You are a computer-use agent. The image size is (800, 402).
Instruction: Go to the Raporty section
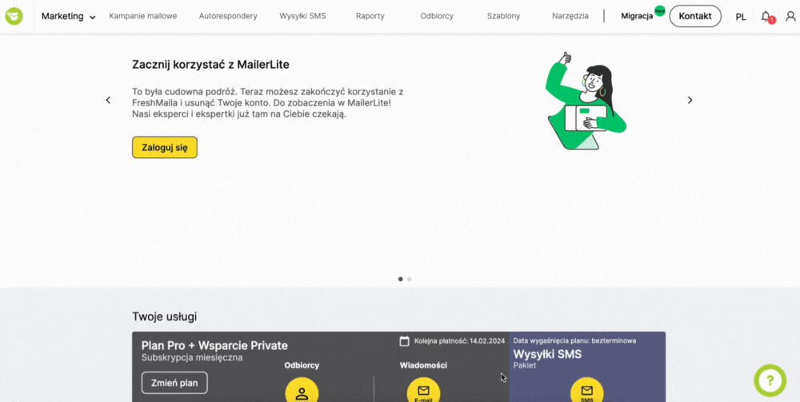[370, 16]
